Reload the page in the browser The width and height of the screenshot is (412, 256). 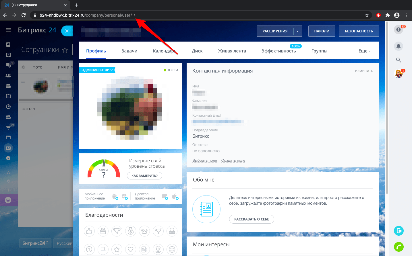(24, 15)
